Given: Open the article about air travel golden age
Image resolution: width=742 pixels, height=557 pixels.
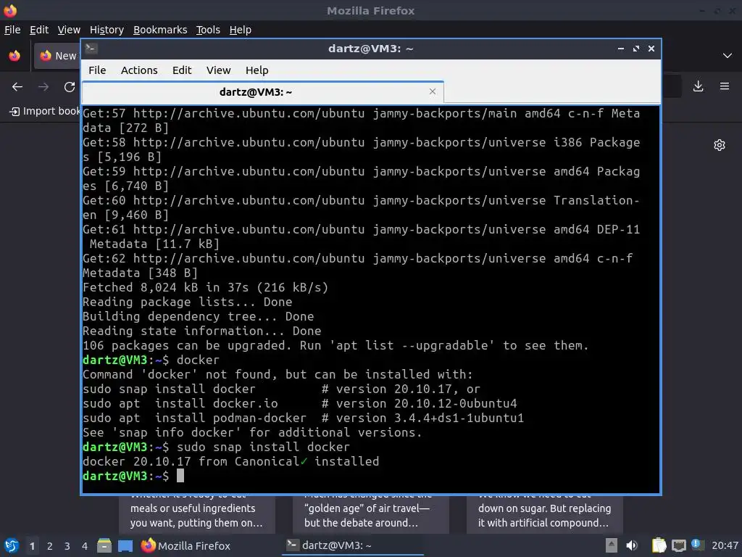Looking at the screenshot, I should pyautogui.click(x=370, y=515).
